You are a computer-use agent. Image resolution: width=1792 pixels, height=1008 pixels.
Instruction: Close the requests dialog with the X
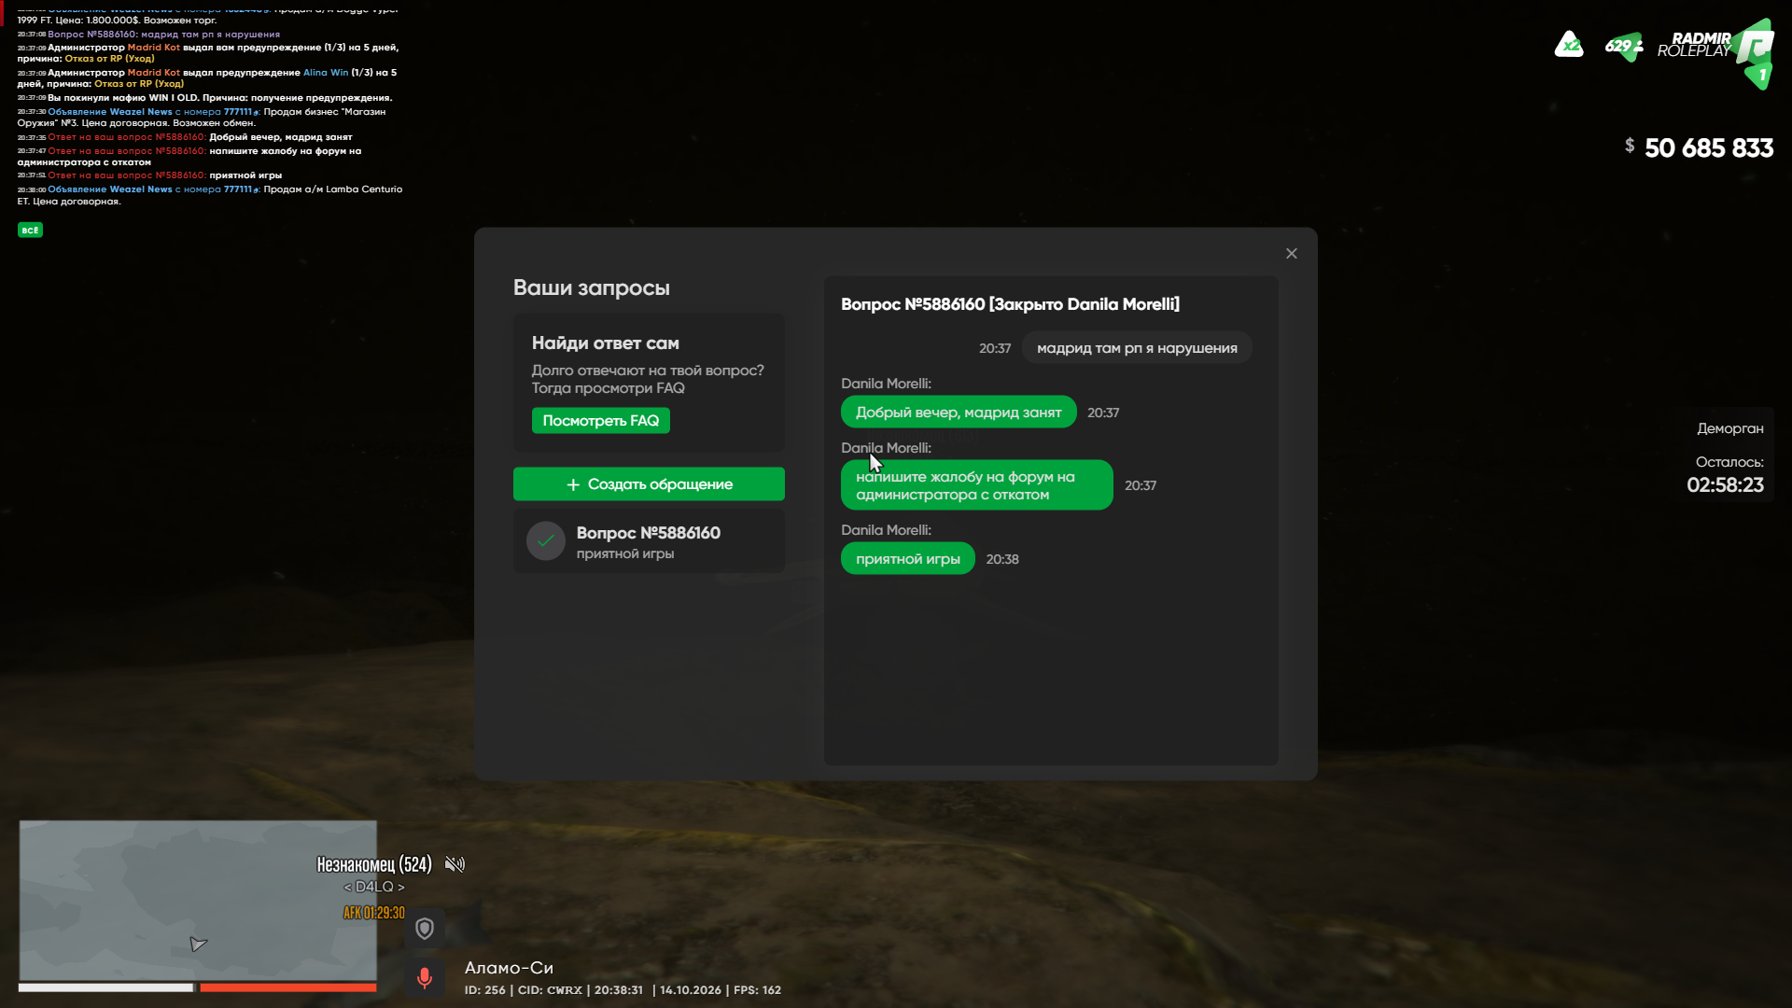pos(1292,254)
